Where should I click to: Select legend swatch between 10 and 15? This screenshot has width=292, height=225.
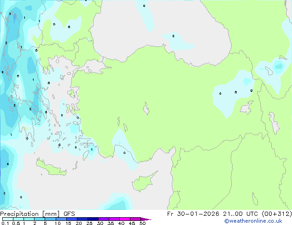tap(61, 219)
